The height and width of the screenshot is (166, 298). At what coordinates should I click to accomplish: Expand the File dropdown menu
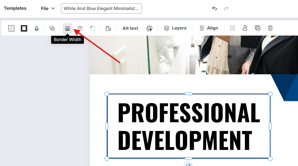click(x=48, y=8)
